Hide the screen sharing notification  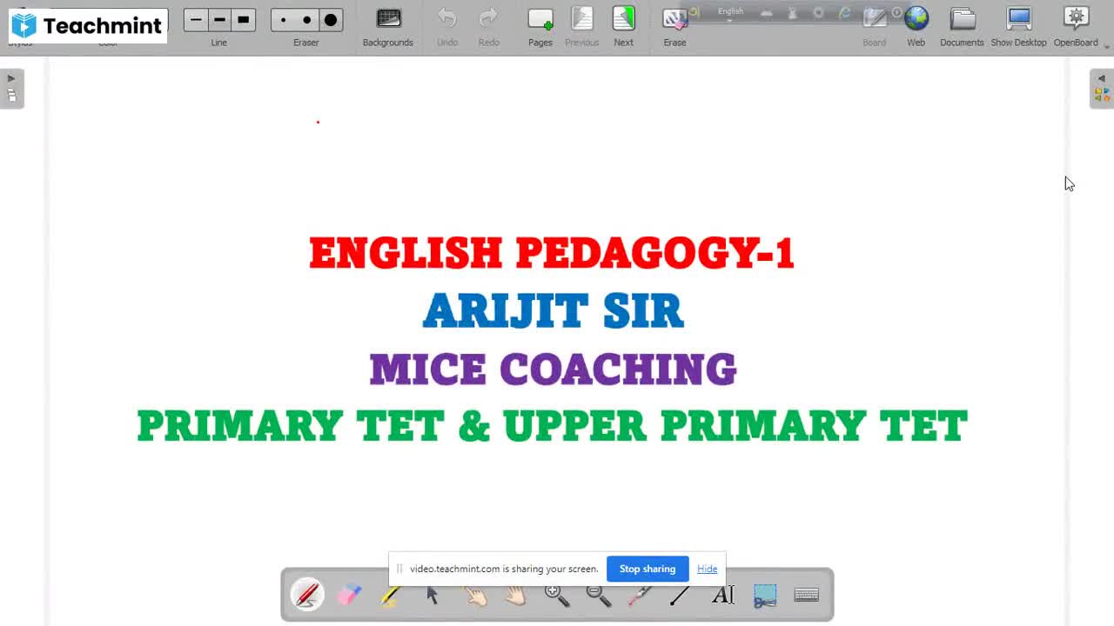[708, 569]
